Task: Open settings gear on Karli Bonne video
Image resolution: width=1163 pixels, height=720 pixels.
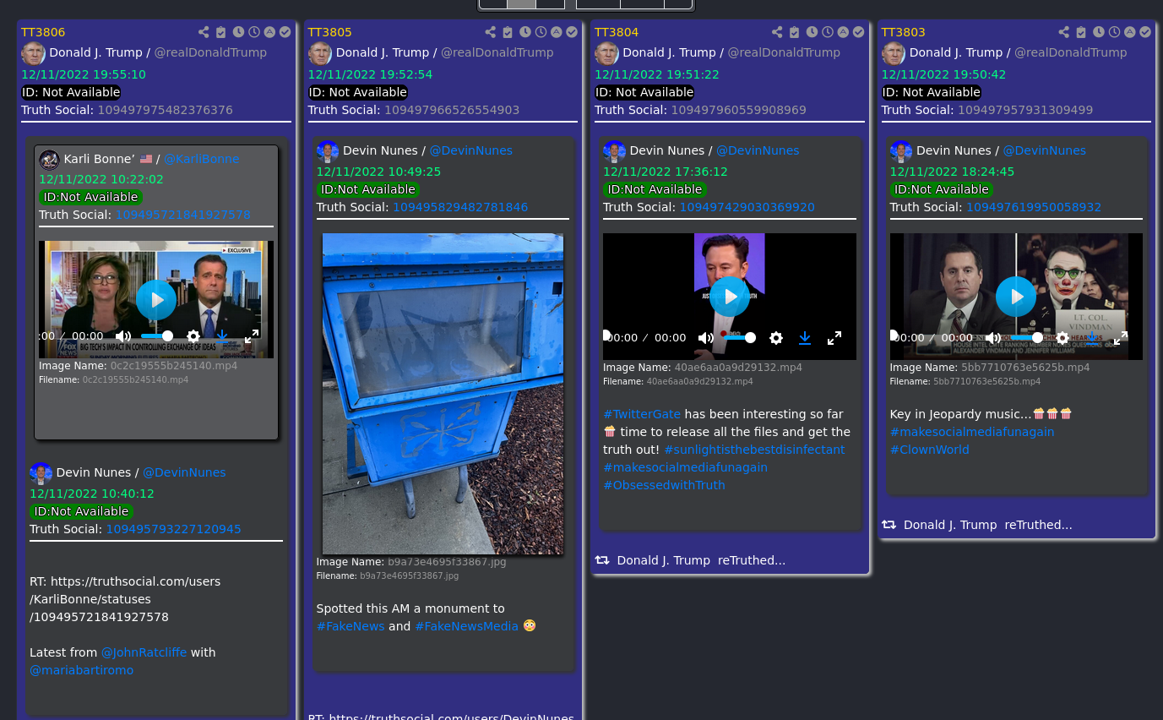Action: (193, 336)
